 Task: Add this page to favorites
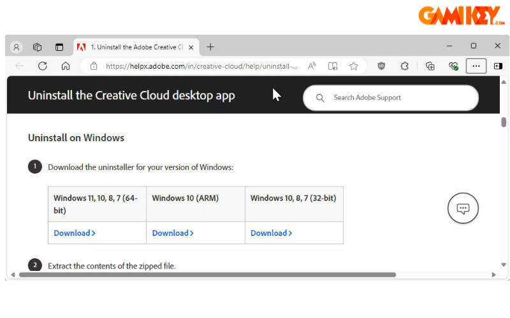(354, 66)
